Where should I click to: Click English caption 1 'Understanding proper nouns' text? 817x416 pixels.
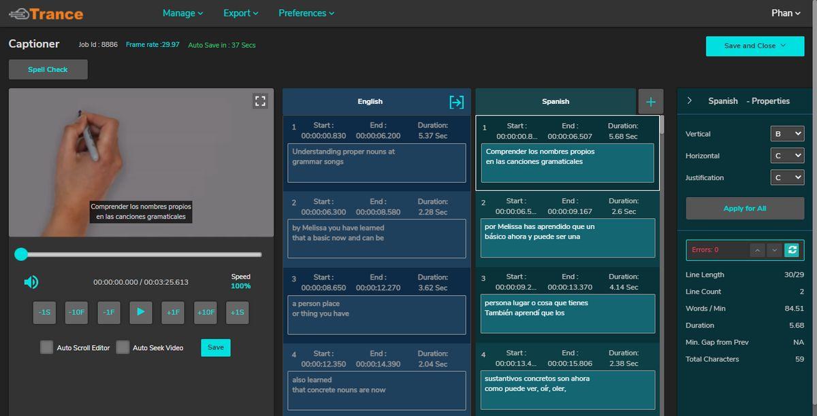(377, 163)
